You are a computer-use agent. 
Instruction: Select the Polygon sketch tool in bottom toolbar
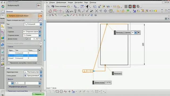pos(61,91)
